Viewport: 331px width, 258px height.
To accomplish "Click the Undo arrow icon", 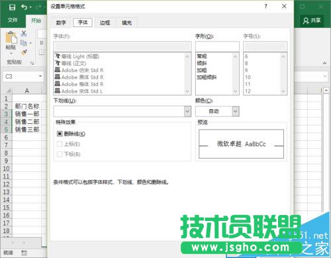I will click(24, 7).
